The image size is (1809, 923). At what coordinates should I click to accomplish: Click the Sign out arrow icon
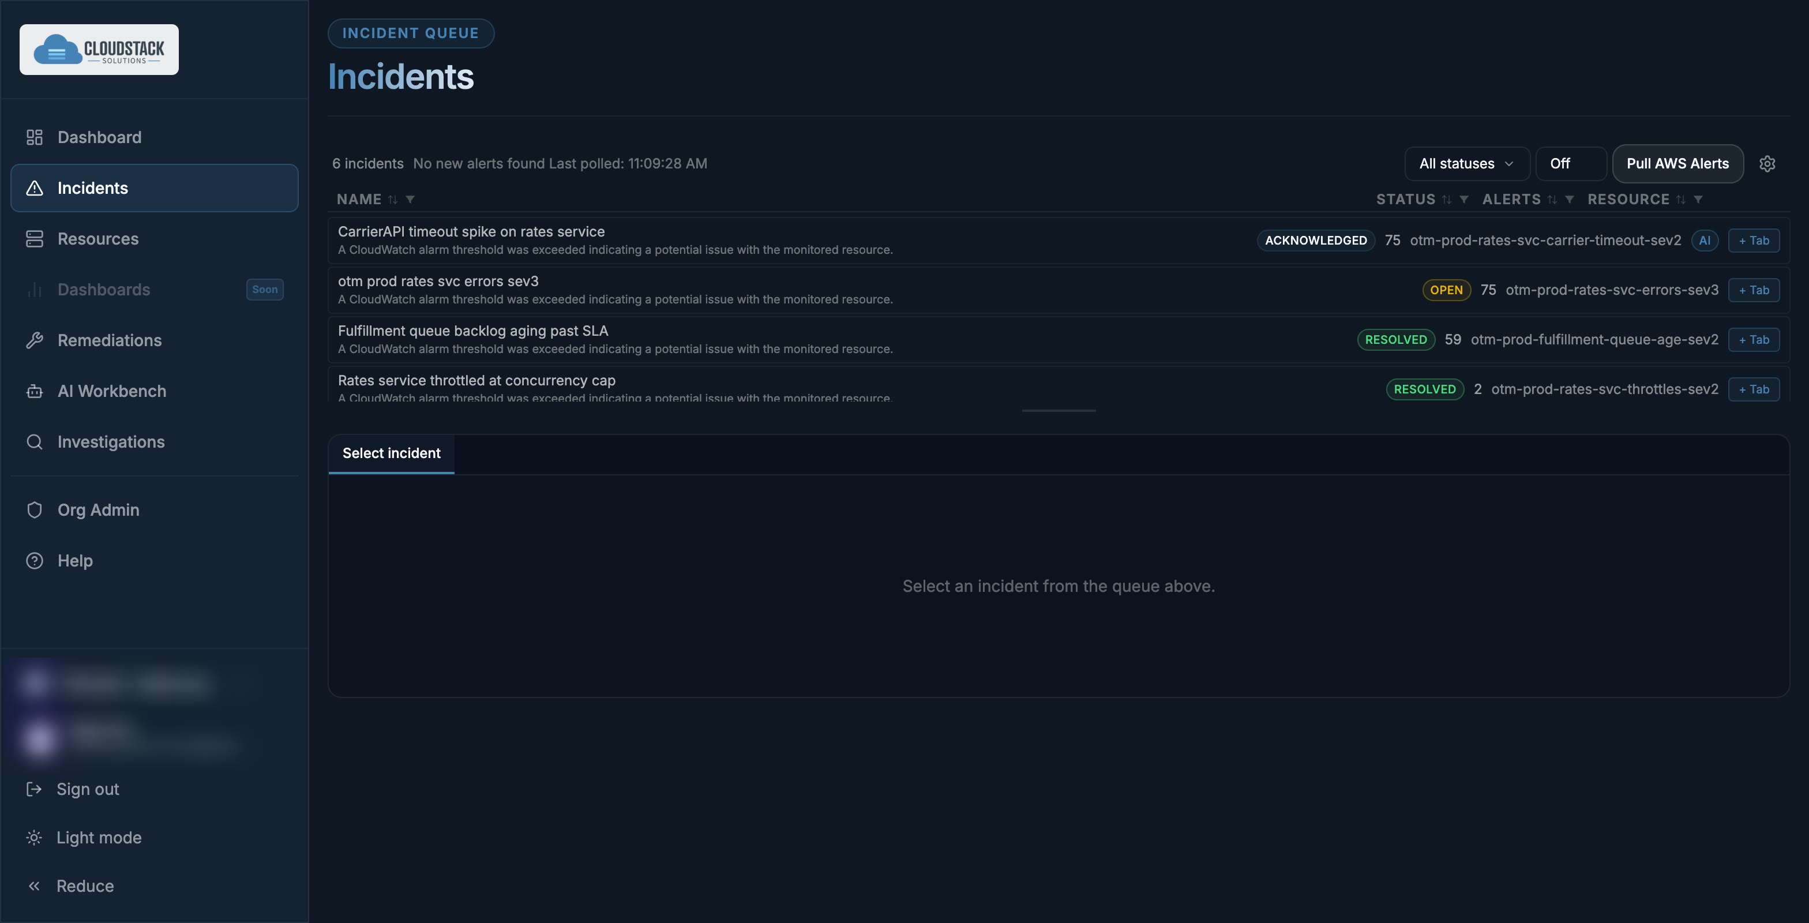tap(33, 789)
